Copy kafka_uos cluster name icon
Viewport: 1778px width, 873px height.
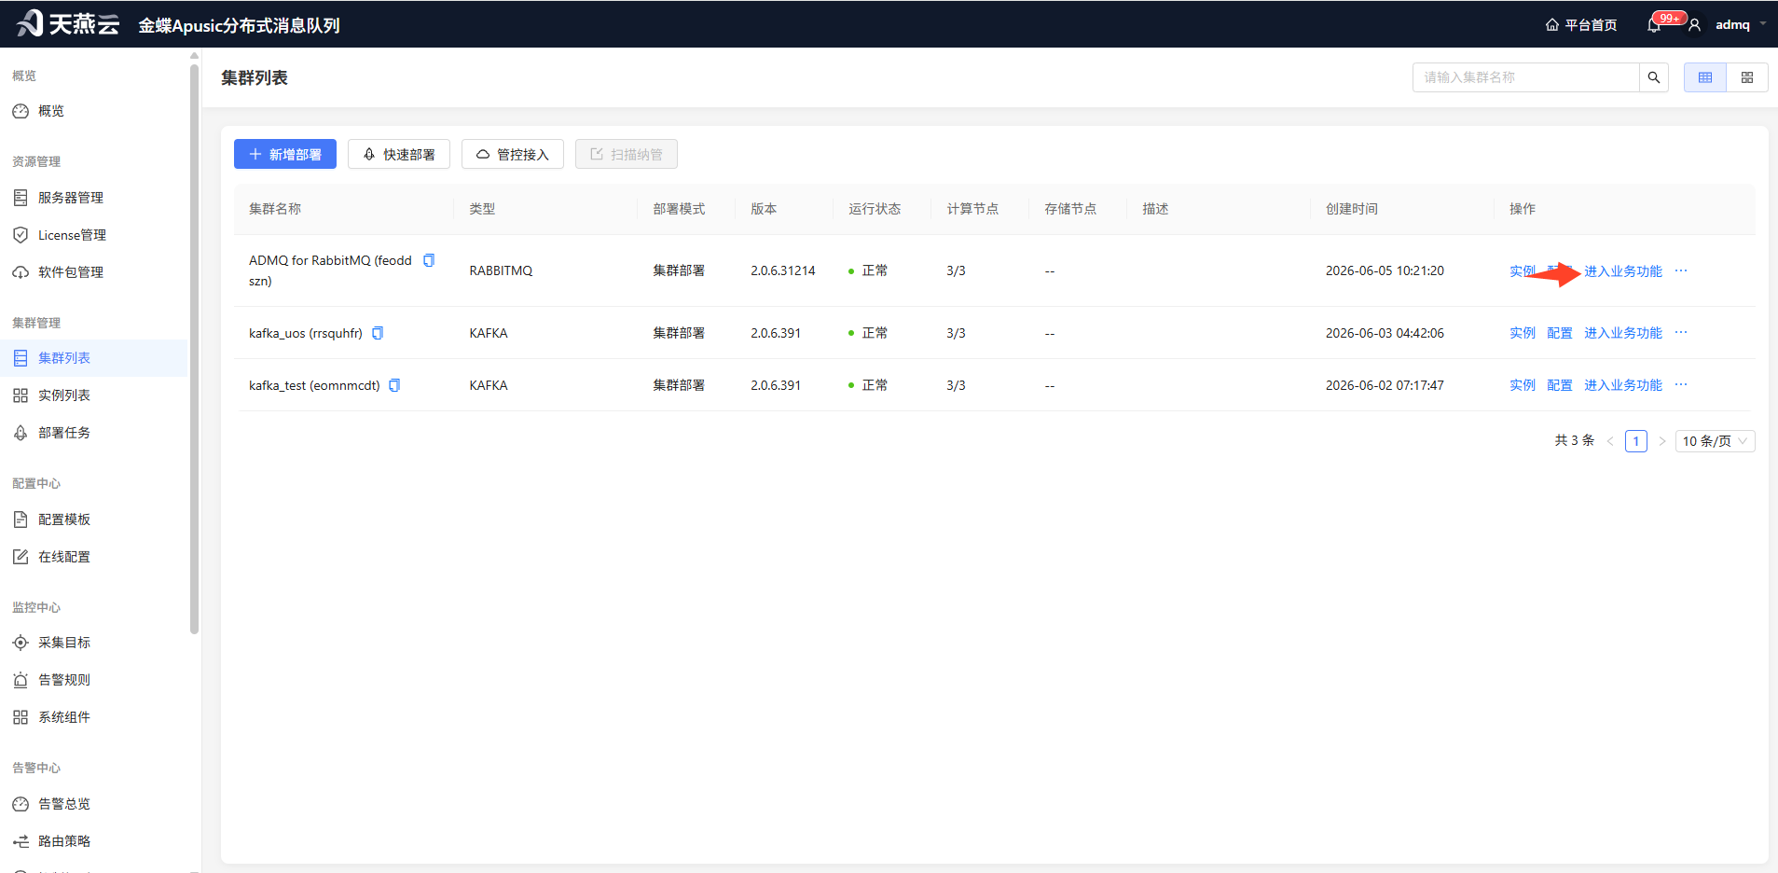coord(378,333)
